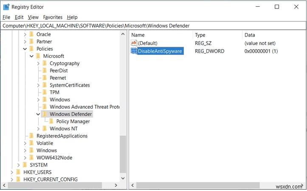Click the Volatile folder icon
307x191 pixels.
31,143
